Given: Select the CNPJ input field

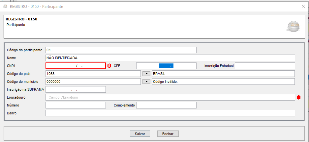Looking at the screenshot, I should tap(76, 66).
